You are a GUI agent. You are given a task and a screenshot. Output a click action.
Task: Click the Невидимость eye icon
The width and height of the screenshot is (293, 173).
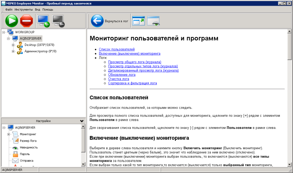coord(15,148)
